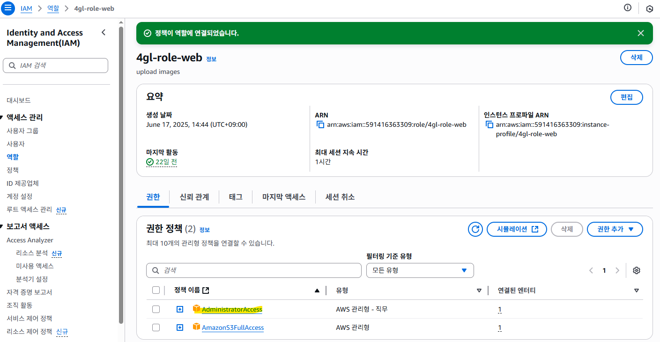Switch to the 마지막 액세스 tab
The height and width of the screenshot is (342, 660).
point(284,197)
